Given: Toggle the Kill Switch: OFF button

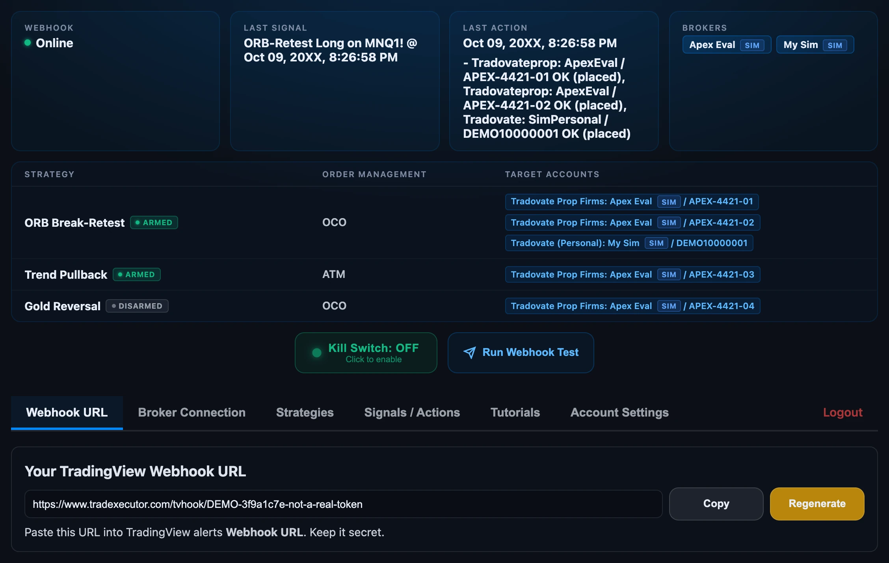Looking at the screenshot, I should [366, 352].
